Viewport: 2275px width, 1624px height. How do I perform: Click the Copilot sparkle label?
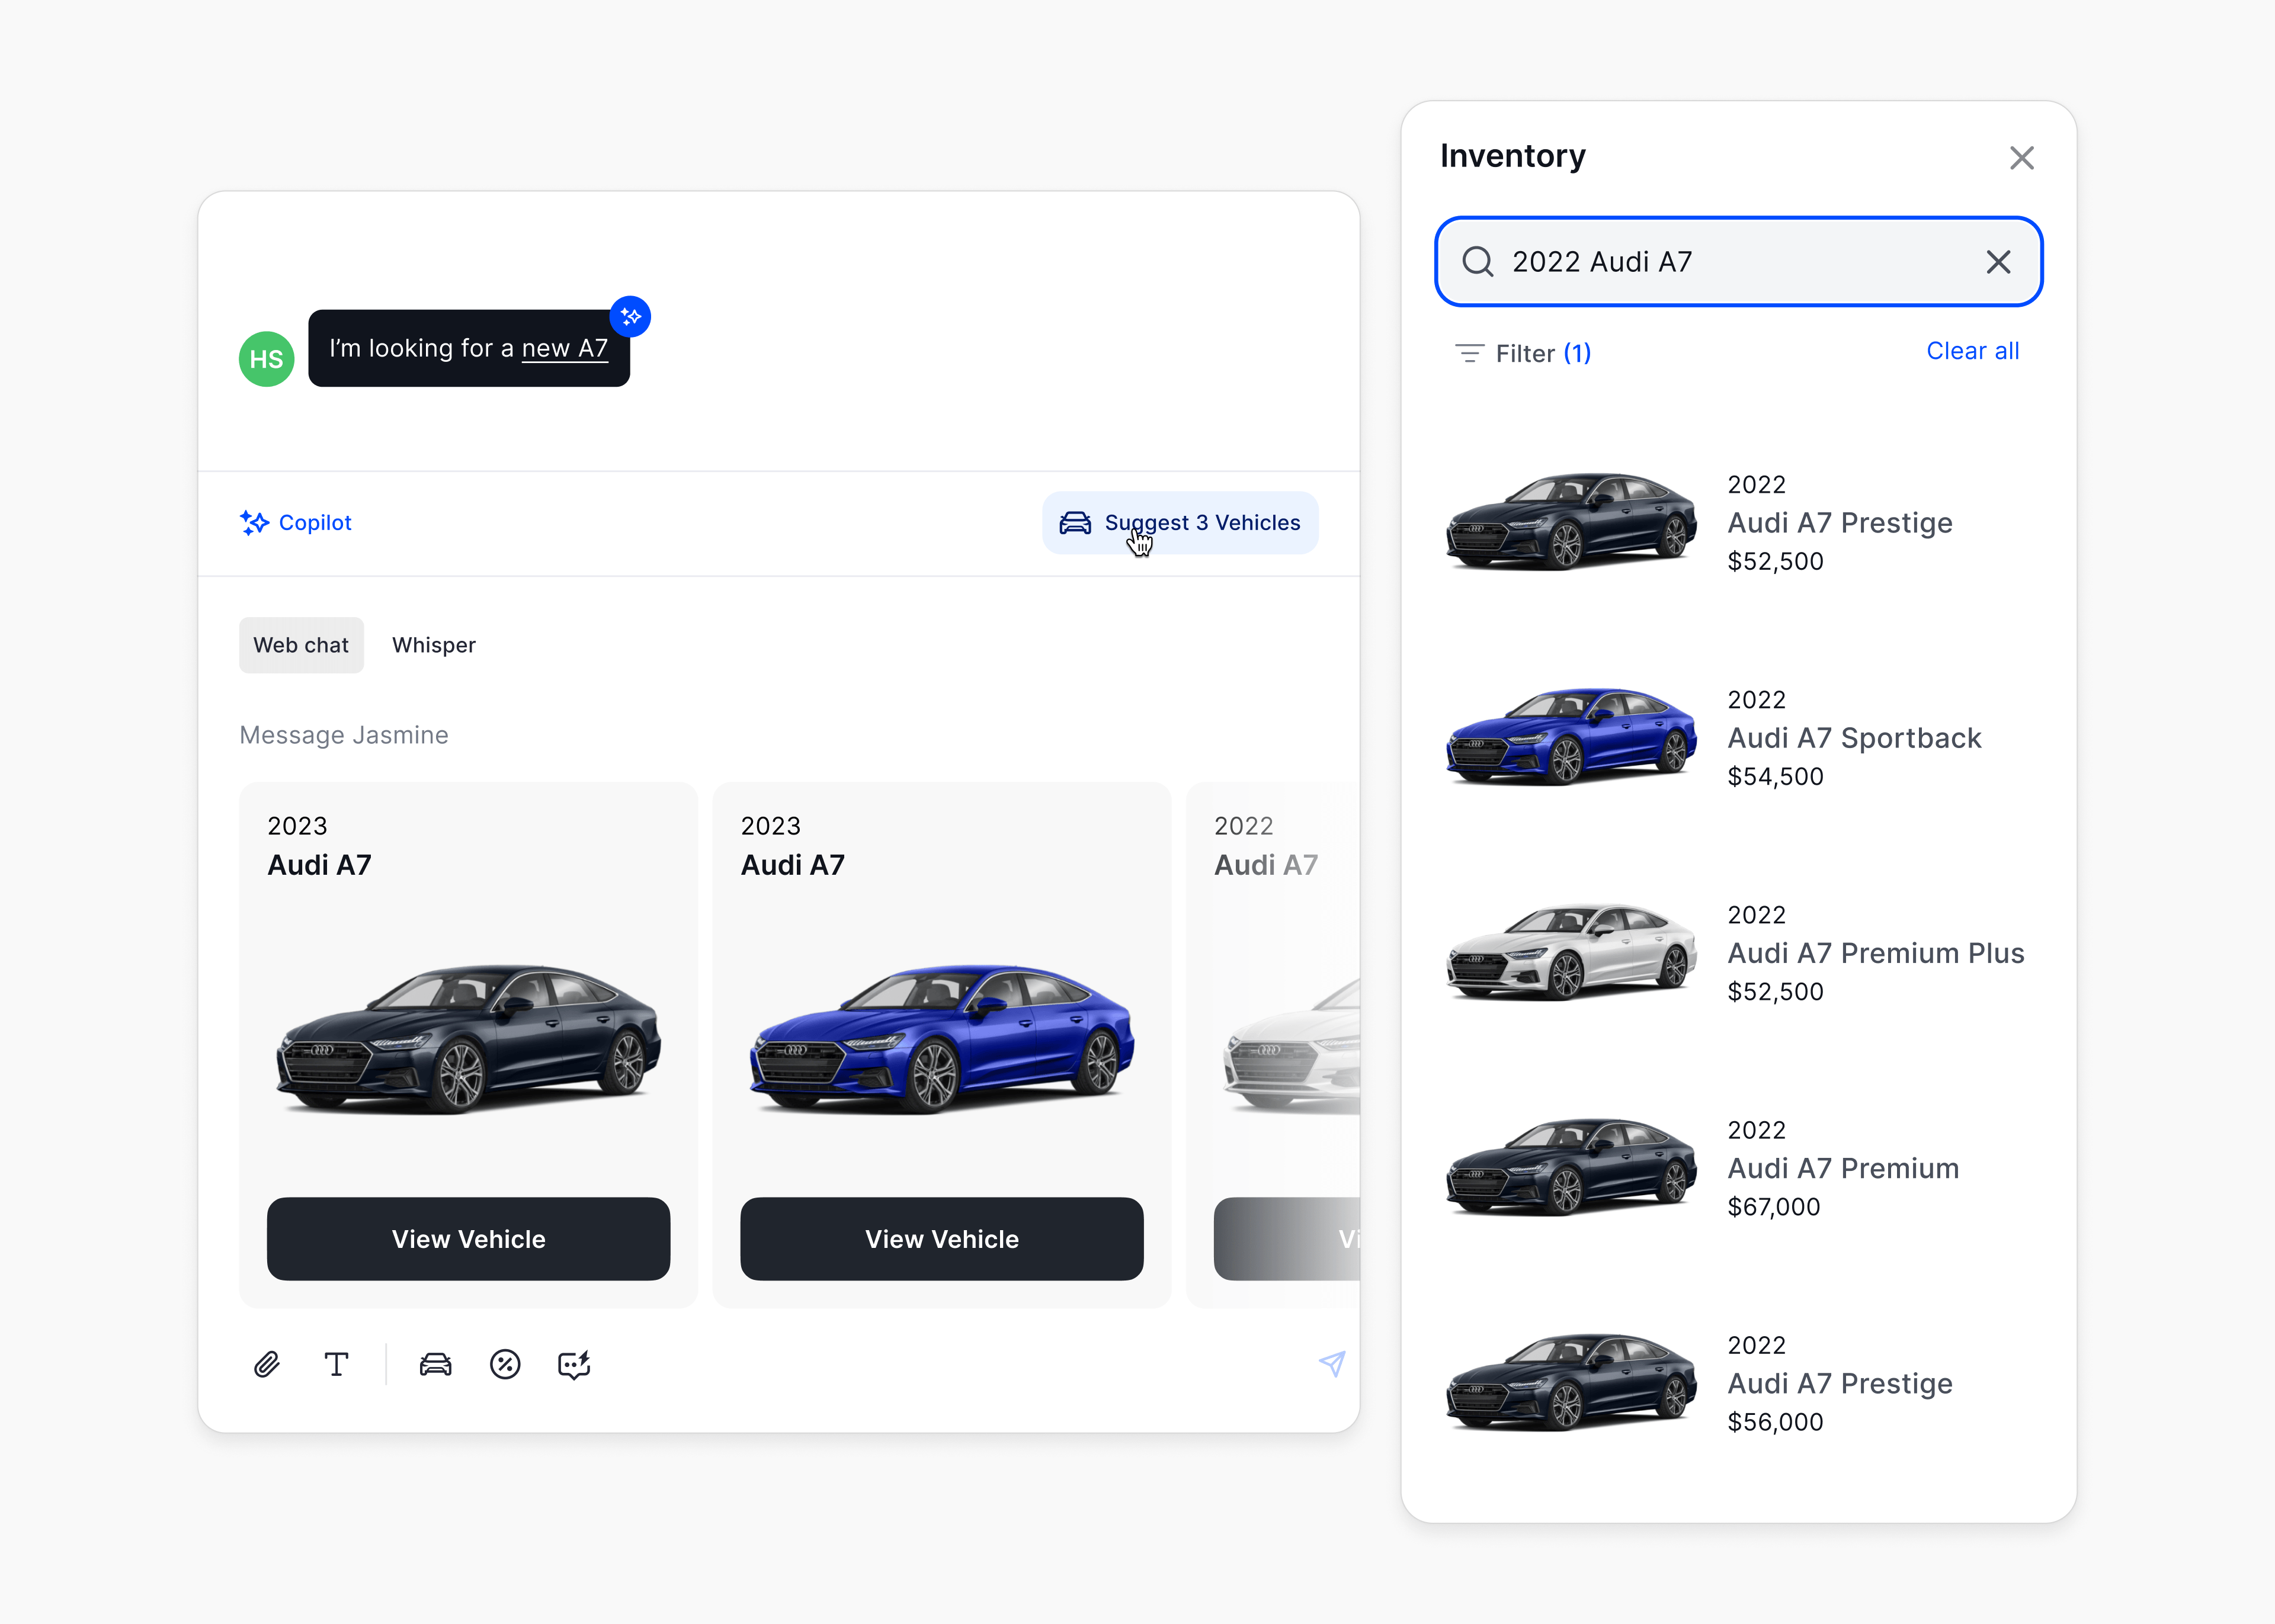(x=296, y=523)
